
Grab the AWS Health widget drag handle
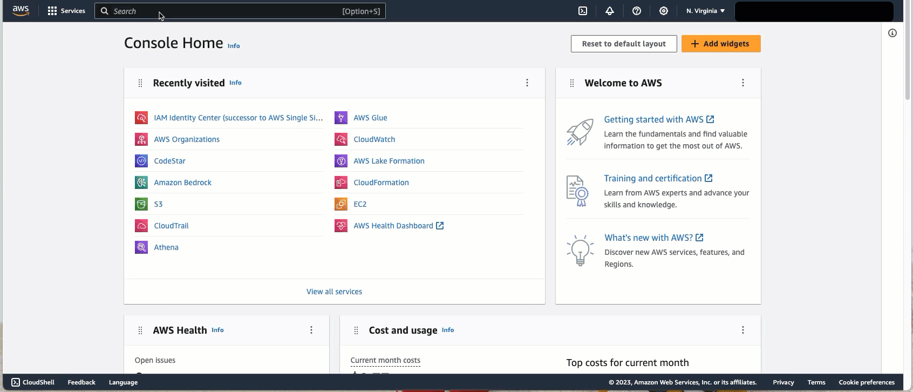(x=140, y=330)
